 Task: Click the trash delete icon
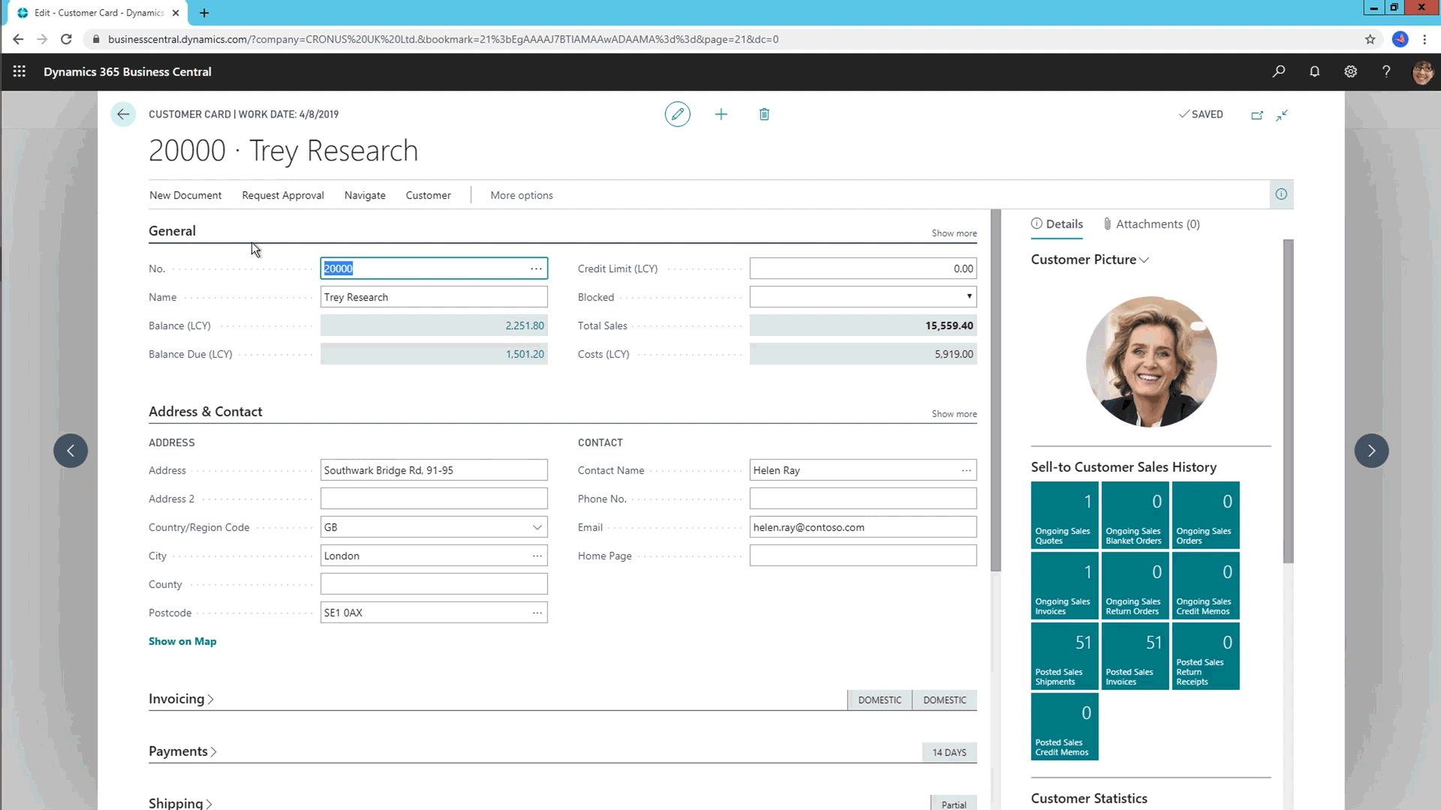[x=764, y=114]
